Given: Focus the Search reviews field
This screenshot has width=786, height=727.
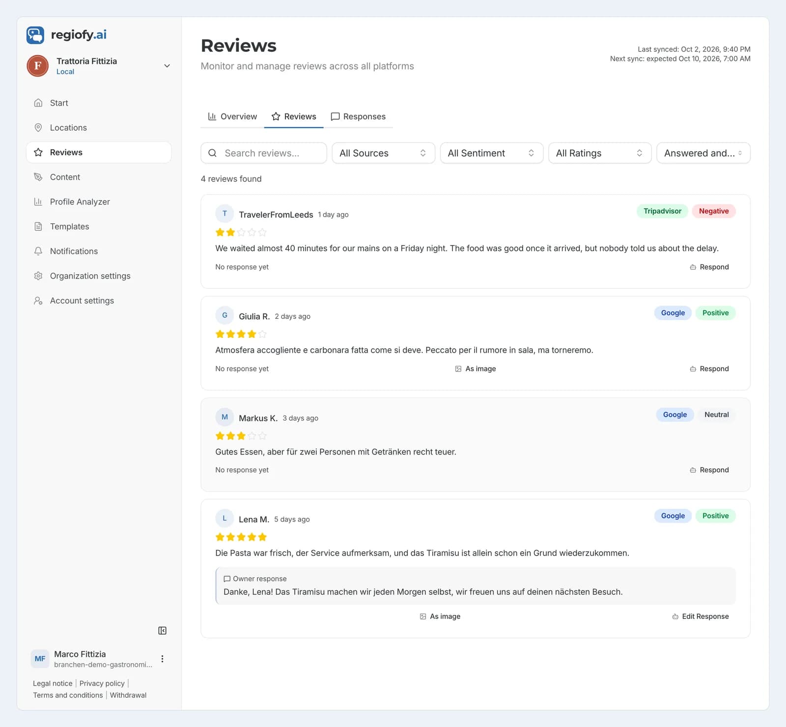Looking at the screenshot, I should [x=264, y=153].
